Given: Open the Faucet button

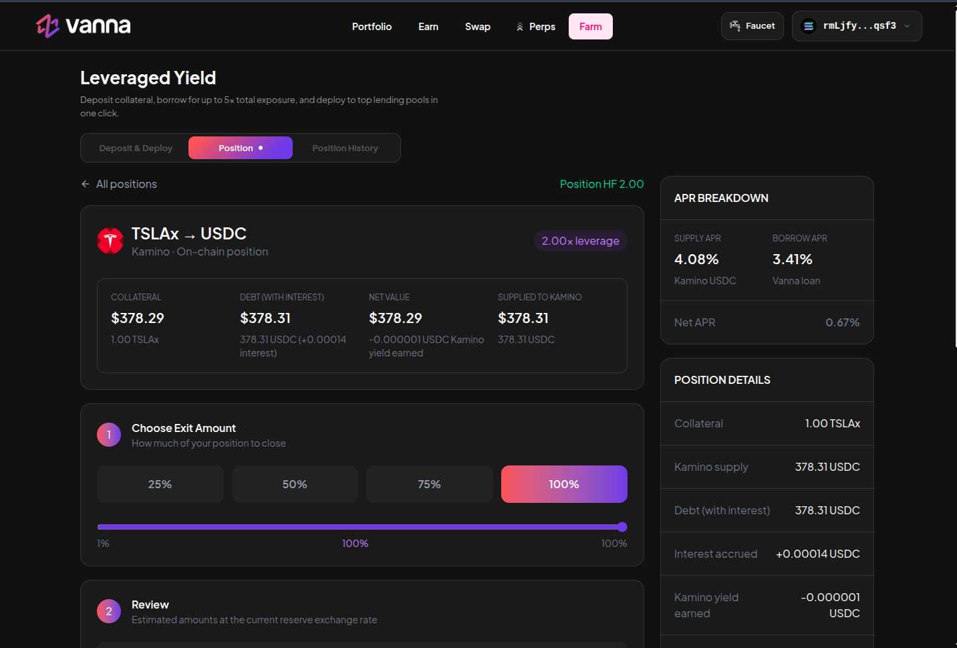Looking at the screenshot, I should pyautogui.click(x=753, y=26).
